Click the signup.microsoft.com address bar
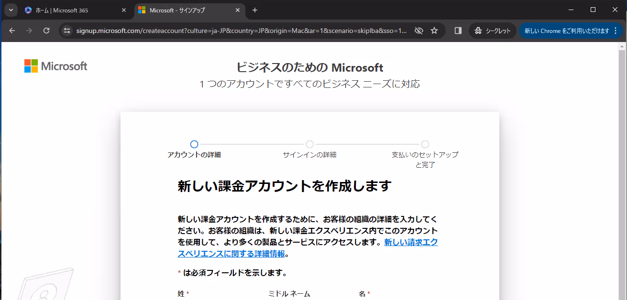 click(242, 31)
